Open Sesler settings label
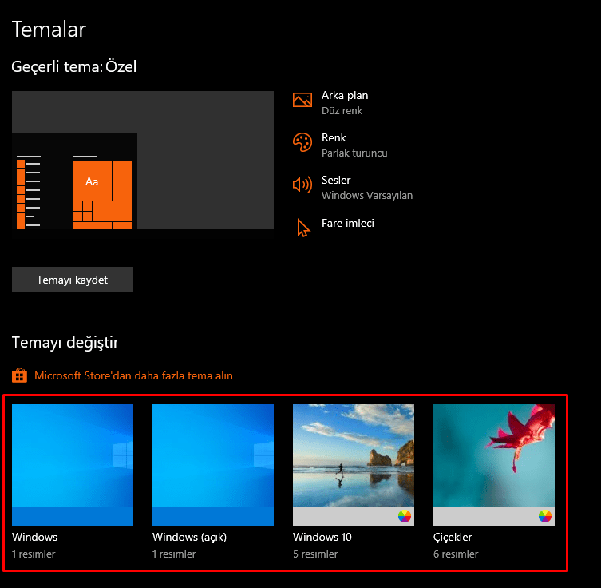 (x=336, y=180)
